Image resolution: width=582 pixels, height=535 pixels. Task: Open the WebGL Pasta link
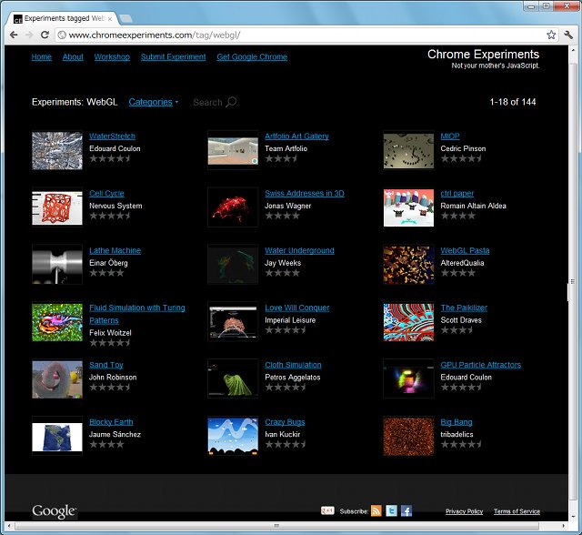coord(465,250)
